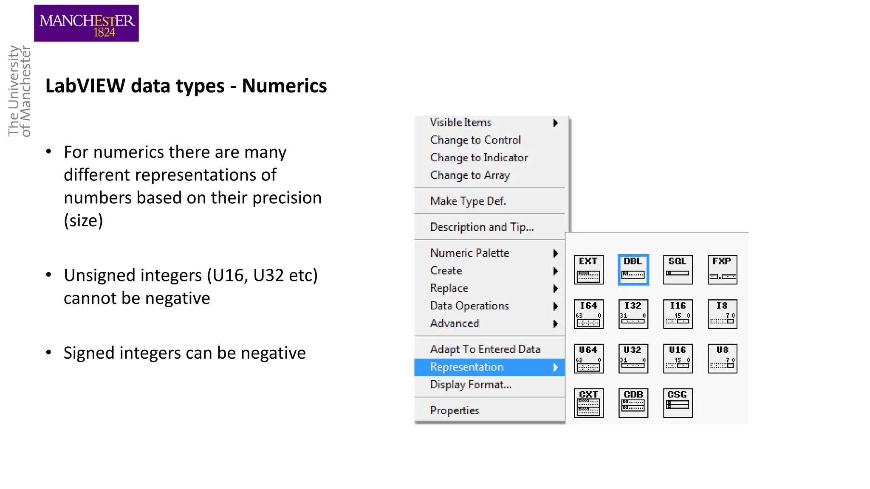Open the Create submenu
The width and height of the screenshot is (870, 489).
[490, 271]
